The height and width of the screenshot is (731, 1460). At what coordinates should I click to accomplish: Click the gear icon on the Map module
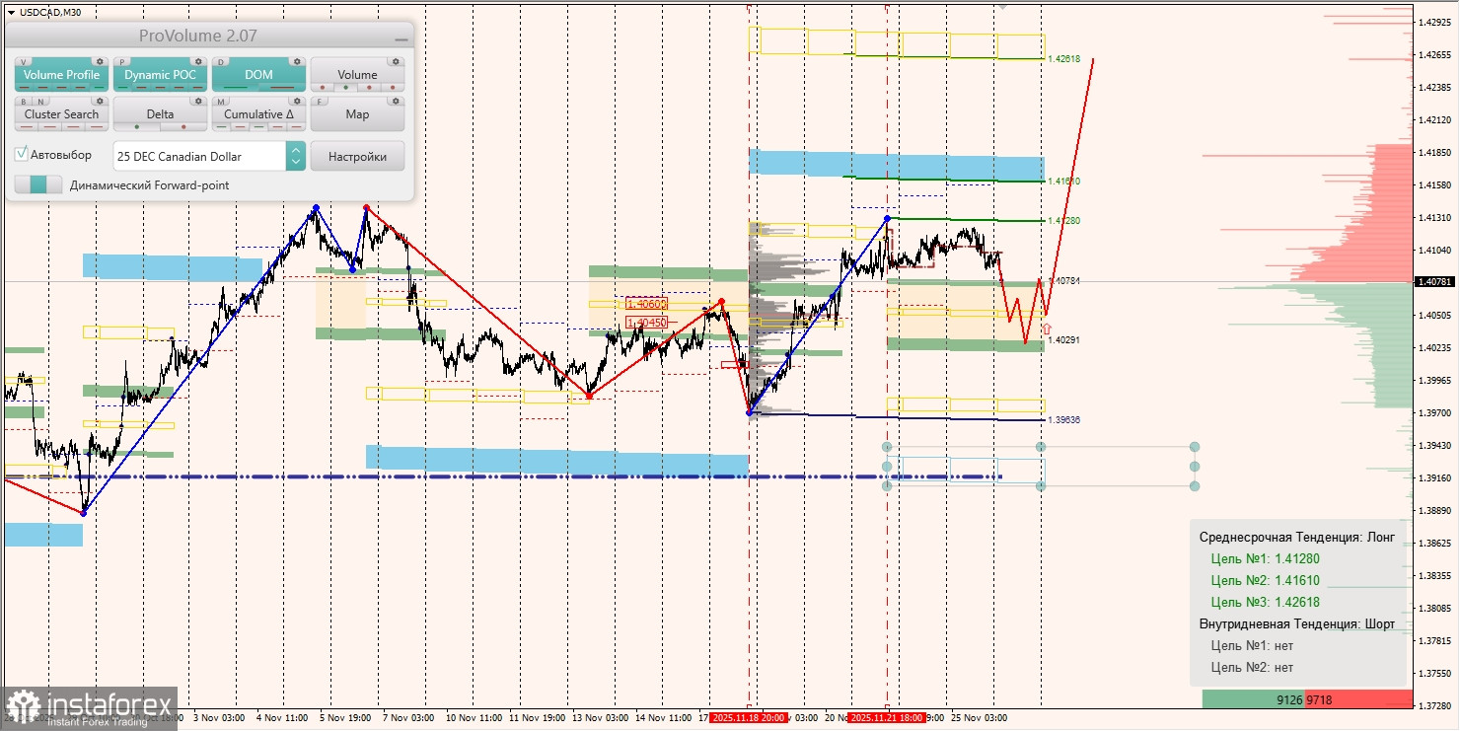[397, 102]
